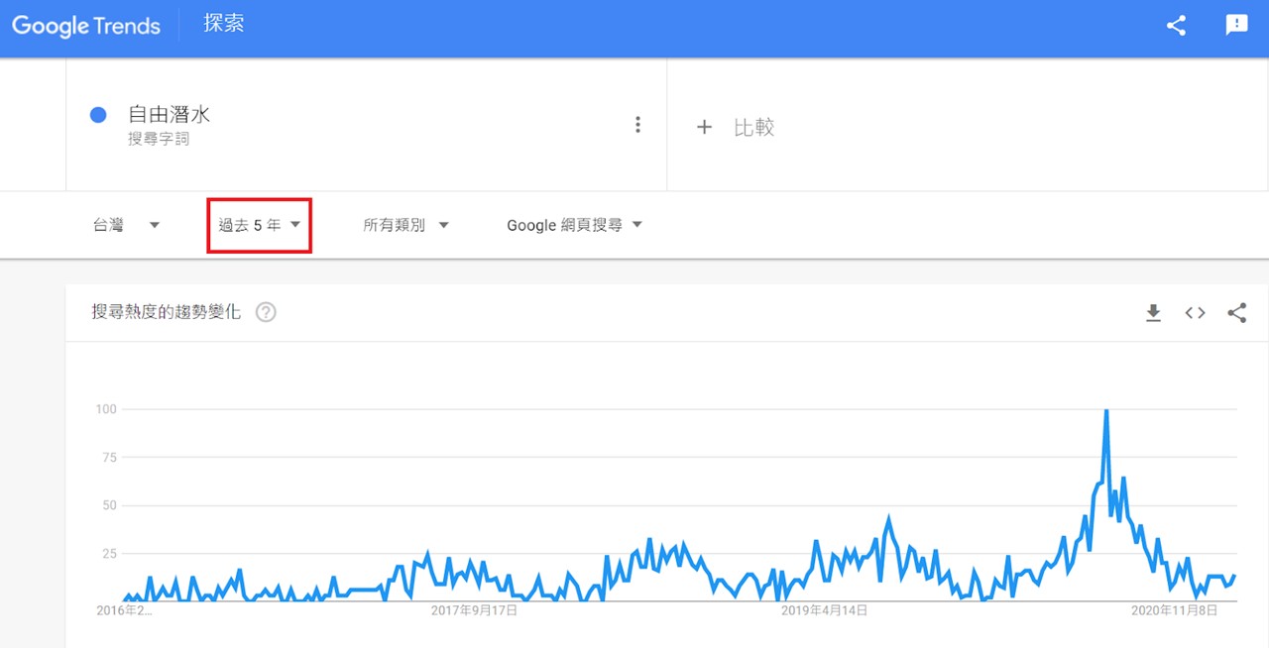Expand the 台灣 region dropdown
Viewport: 1269px width, 648px height.
[127, 225]
